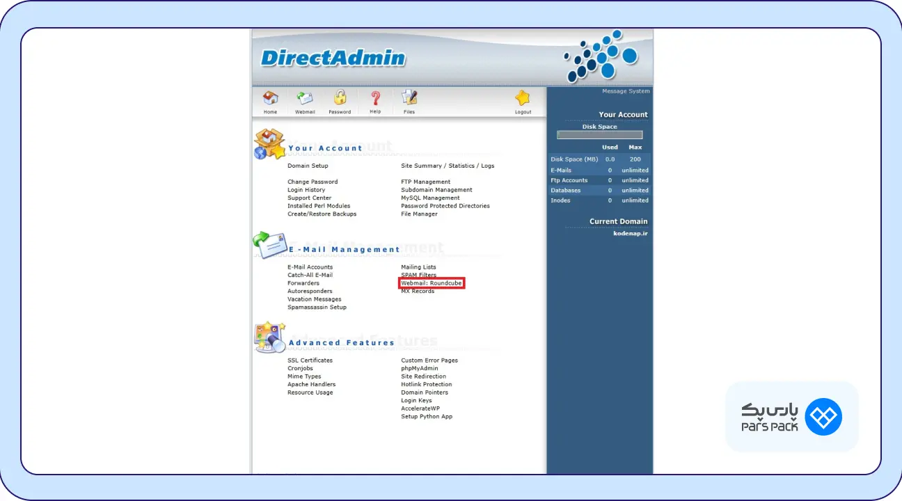Screen dimensions: 902x501
Task: Open AccelerateWP
Action: (x=420, y=408)
